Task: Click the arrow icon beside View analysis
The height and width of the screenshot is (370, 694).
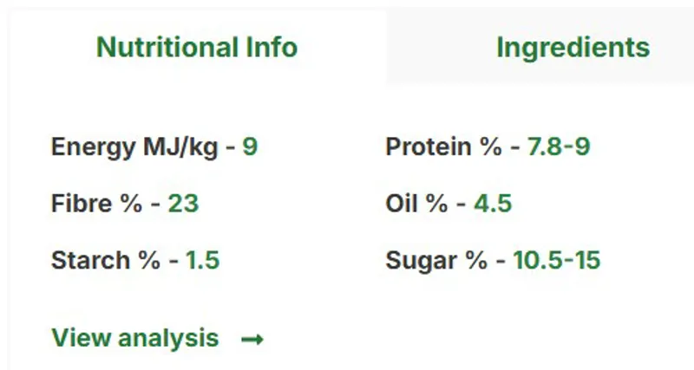Action: [x=252, y=339]
